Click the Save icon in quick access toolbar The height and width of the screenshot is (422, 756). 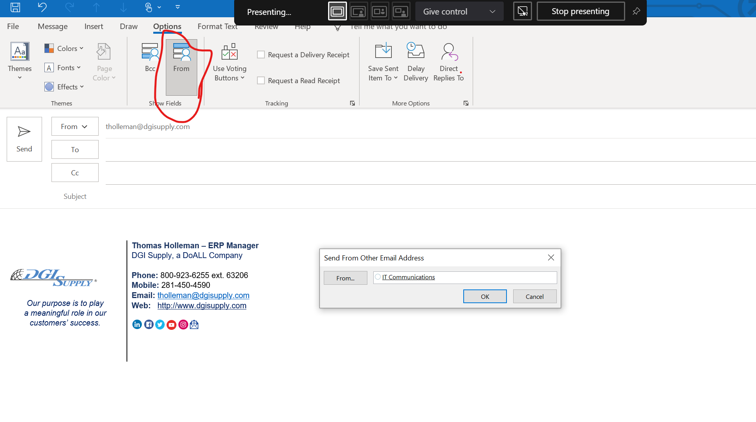[15, 7]
